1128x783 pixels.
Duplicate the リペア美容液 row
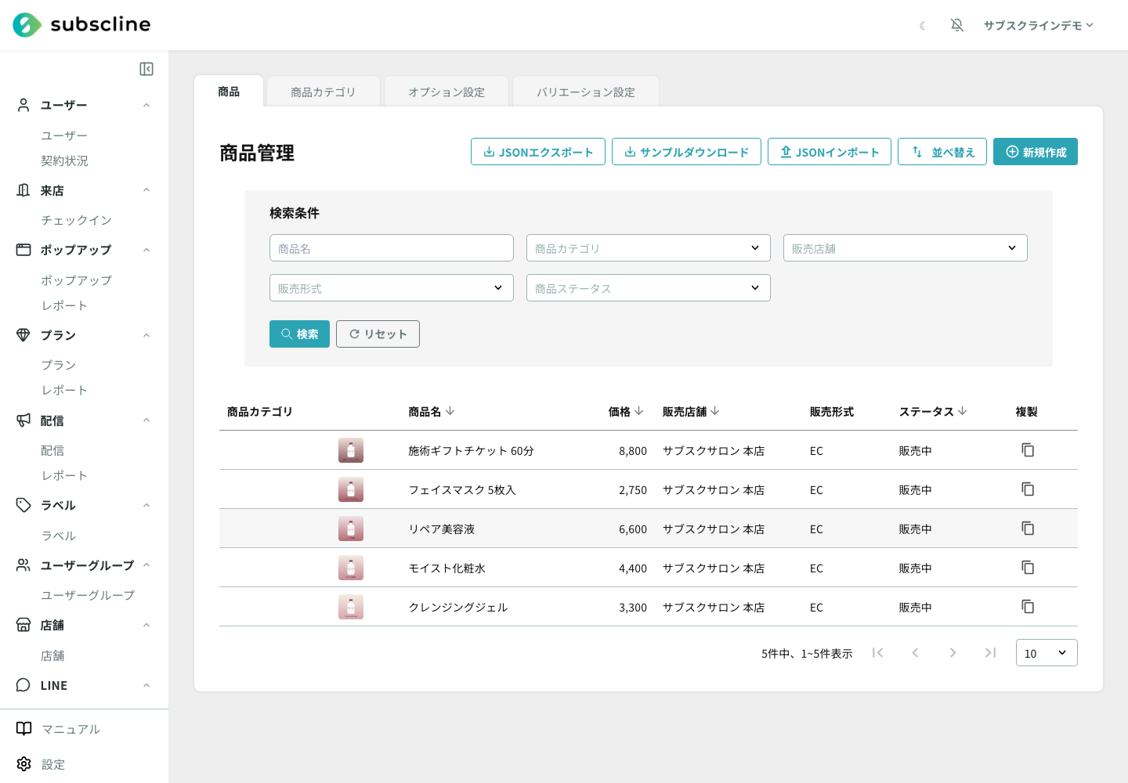coord(1028,529)
